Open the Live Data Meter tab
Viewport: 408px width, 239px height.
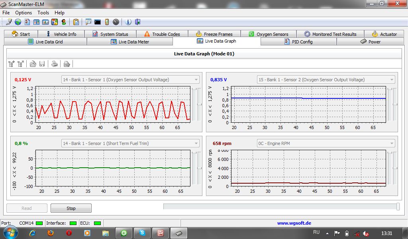tap(129, 42)
